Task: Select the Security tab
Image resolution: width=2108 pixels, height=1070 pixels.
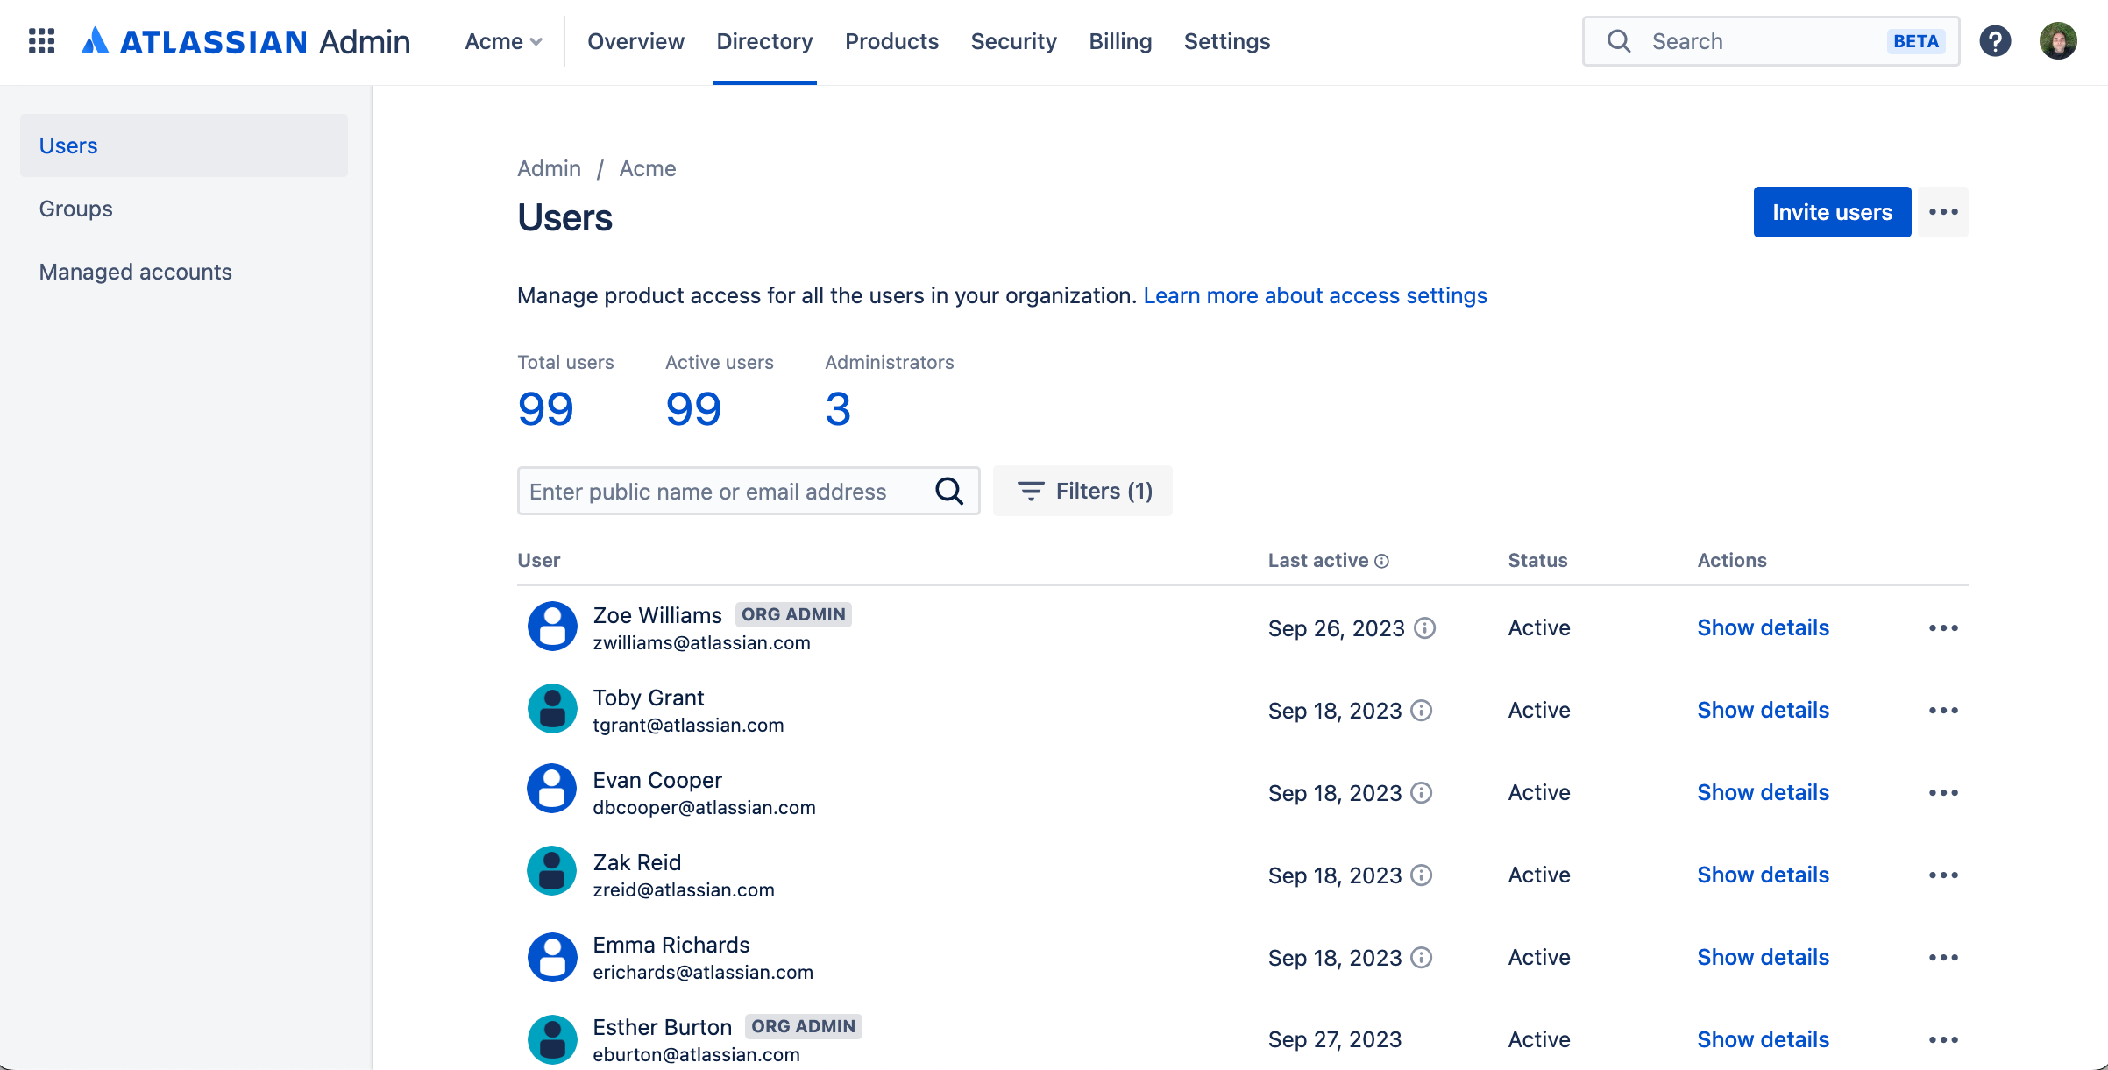Action: pyautogui.click(x=1014, y=41)
